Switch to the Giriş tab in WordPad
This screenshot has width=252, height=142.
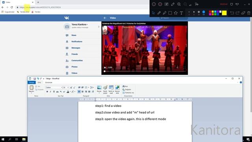[39, 82]
